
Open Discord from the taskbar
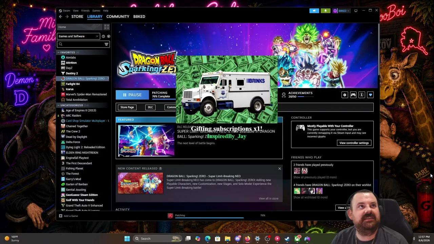coord(238,239)
